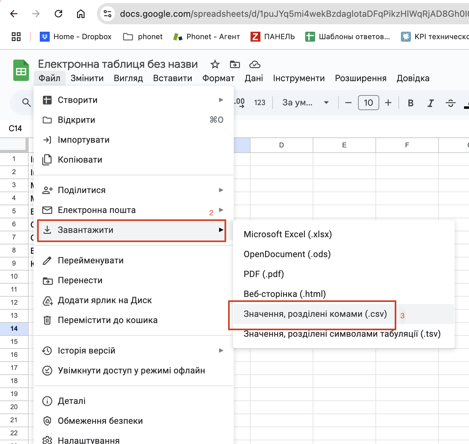Open the font dropdown labeled За ум...
Viewport: 469px width, 444px height.
point(305,103)
